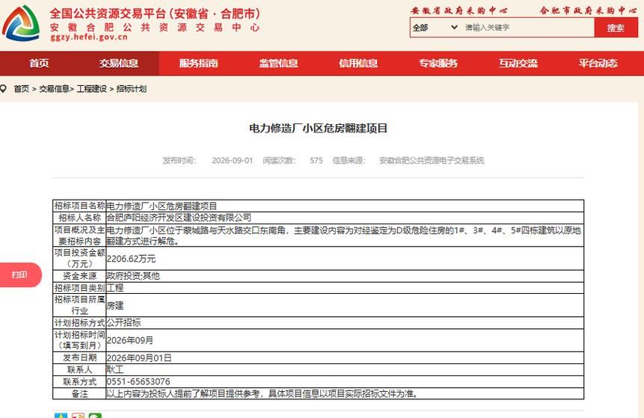Click the 联系方式 label cell
Viewport: 644px width, 418px height.
[x=80, y=382]
